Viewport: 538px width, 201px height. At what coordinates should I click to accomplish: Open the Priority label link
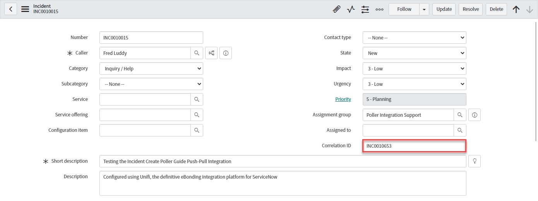coord(343,99)
